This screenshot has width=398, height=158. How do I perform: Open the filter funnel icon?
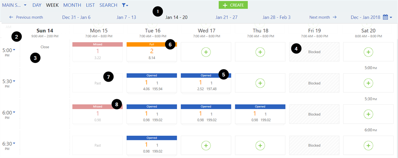125,5
